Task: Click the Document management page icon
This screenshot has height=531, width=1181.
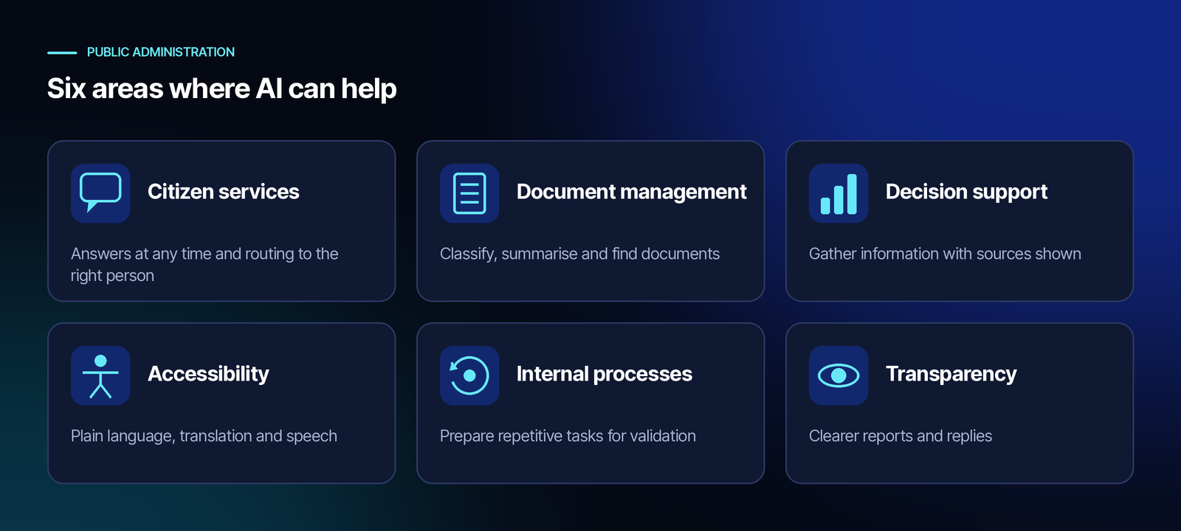Action: (469, 193)
